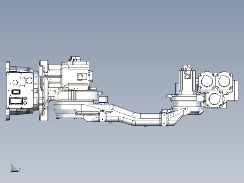Select the three-port housing at the model's right end
Image resolution: width=244 pixels, height=183 pixels.
tap(216, 90)
